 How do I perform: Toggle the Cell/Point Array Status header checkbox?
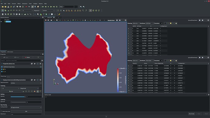(x=2, y=67)
